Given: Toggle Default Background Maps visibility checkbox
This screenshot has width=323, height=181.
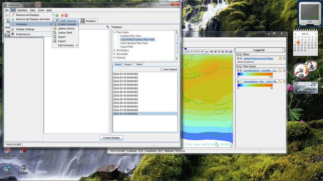Looking at the screenshot, I should point(241,58).
